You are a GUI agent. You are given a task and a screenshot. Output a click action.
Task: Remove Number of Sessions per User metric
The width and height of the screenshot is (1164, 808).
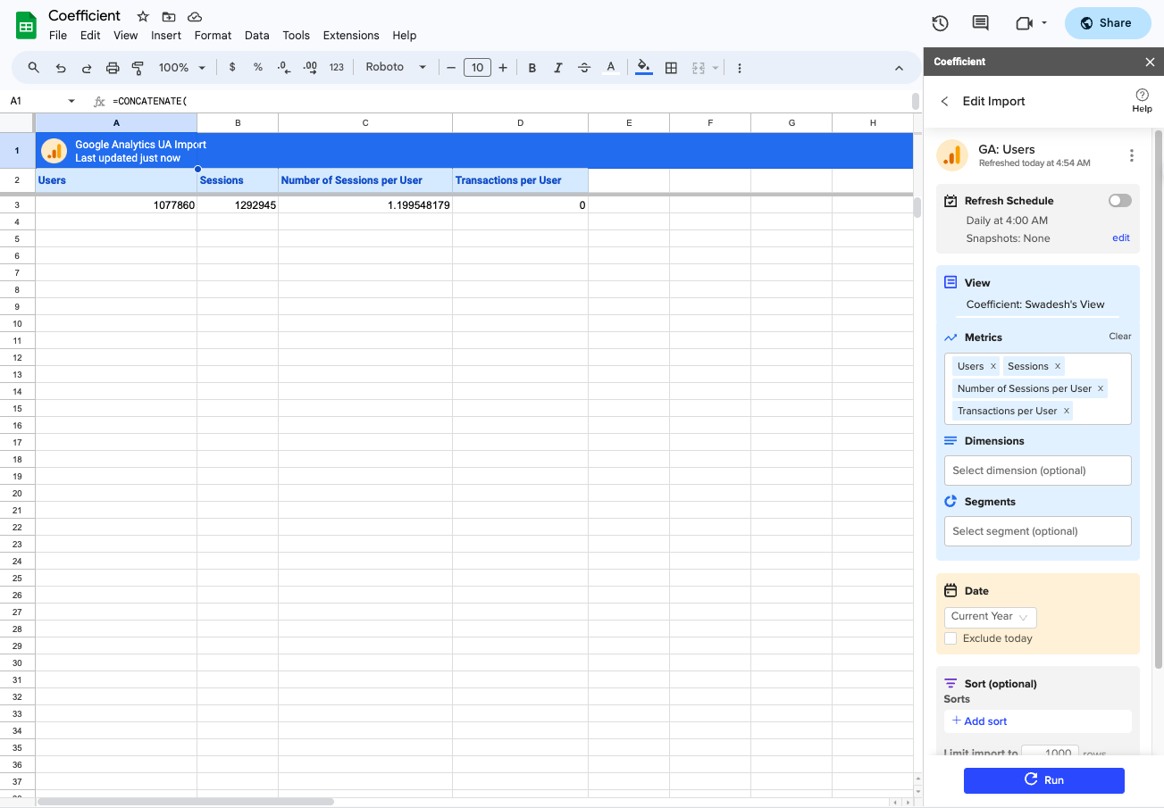pos(1100,388)
